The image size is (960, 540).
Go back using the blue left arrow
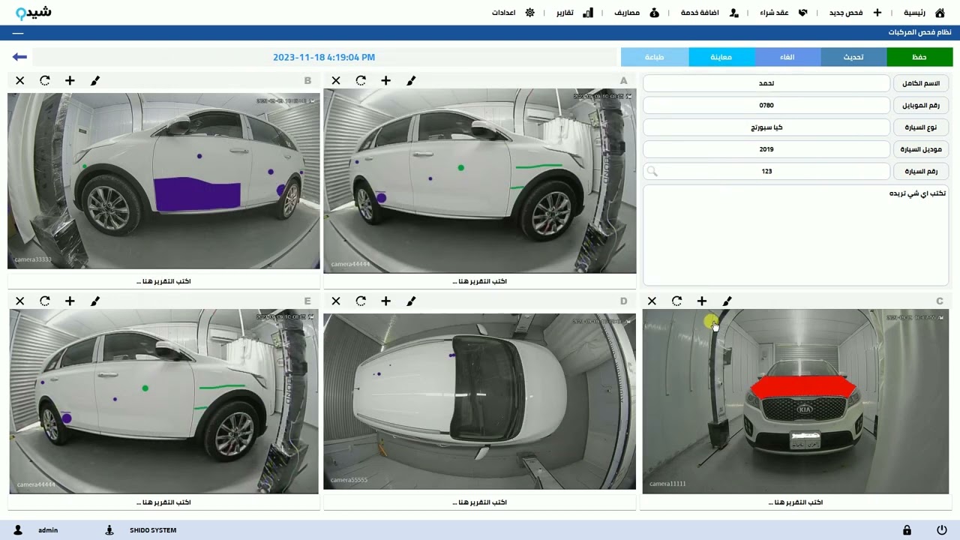click(19, 57)
